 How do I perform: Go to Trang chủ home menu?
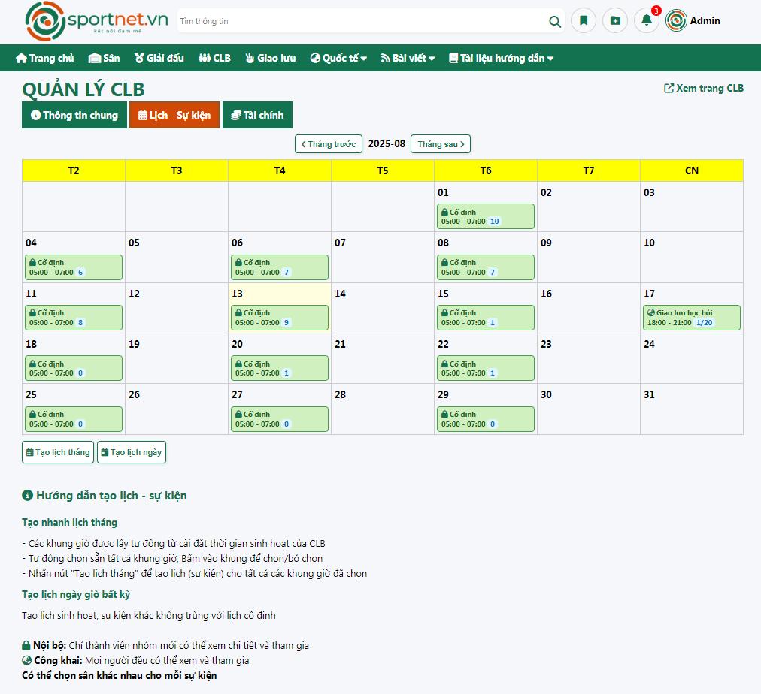45,58
